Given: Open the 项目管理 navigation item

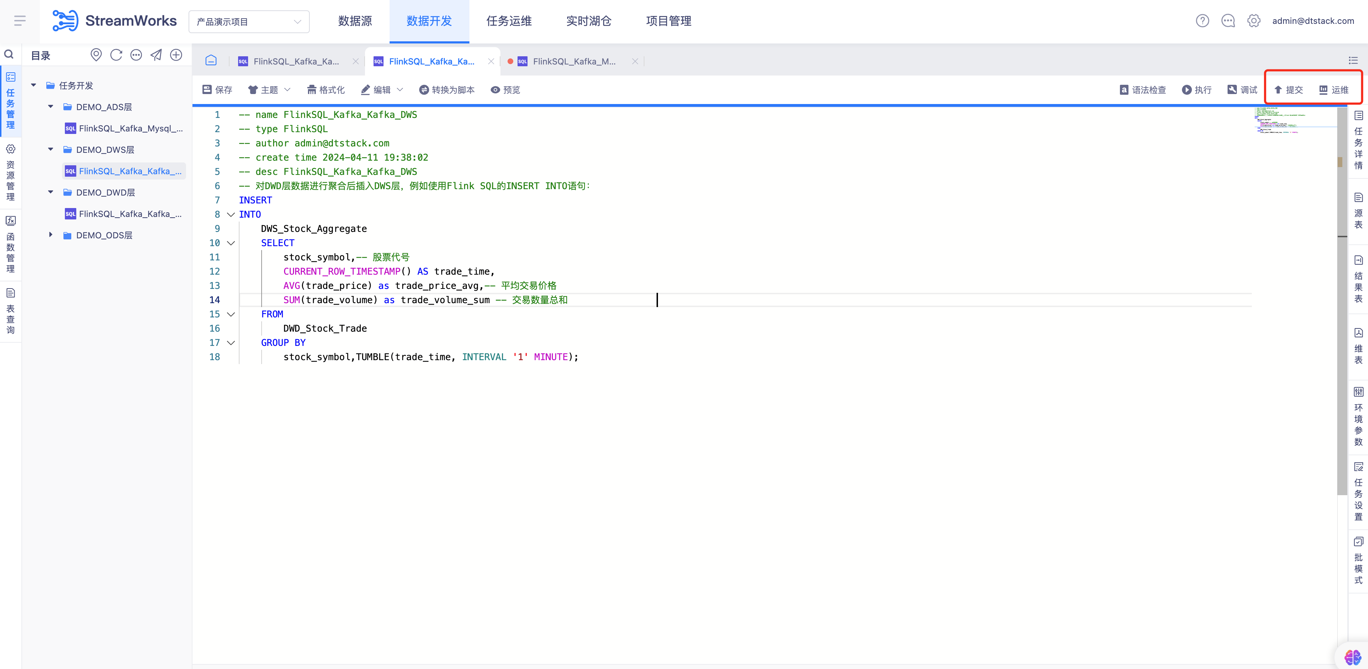Looking at the screenshot, I should pos(669,21).
